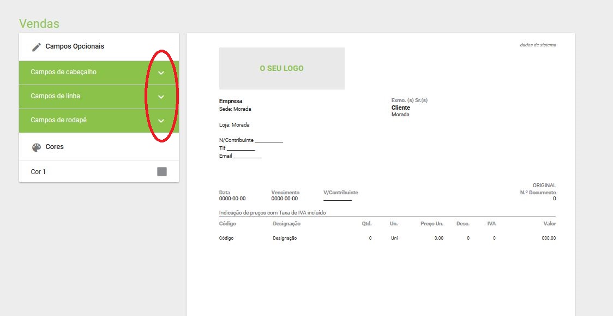
Task: Click the 'dados de sistema' text
Action: (538, 45)
